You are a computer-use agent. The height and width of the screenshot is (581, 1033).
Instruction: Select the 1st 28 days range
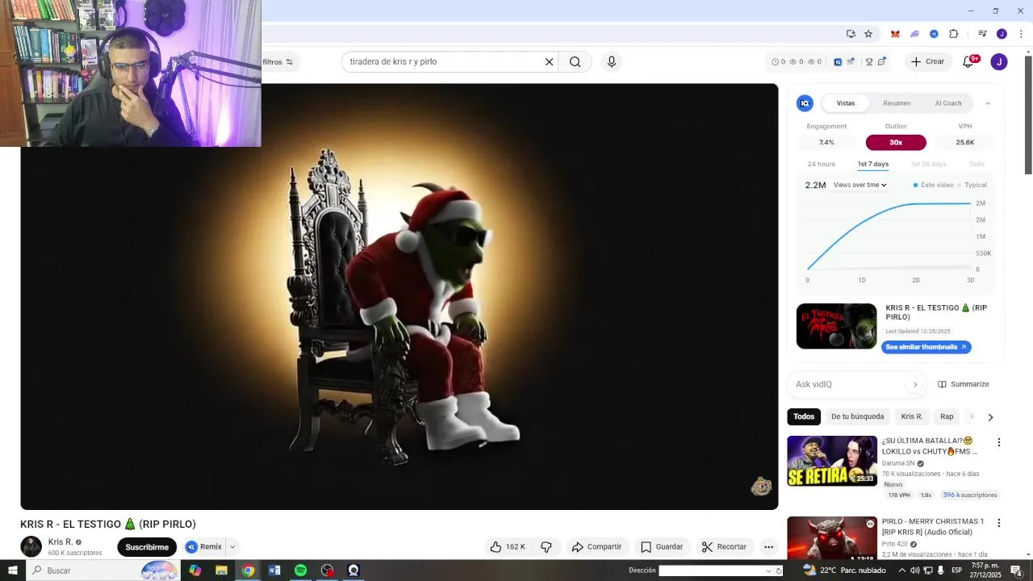pyautogui.click(x=928, y=164)
